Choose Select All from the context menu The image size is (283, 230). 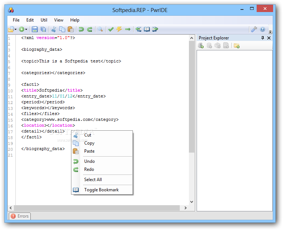pos(102,179)
